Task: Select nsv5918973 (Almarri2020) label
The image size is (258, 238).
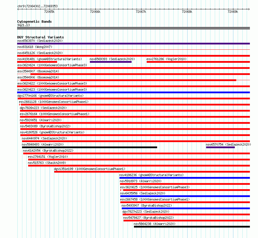Action: (141, 181)
